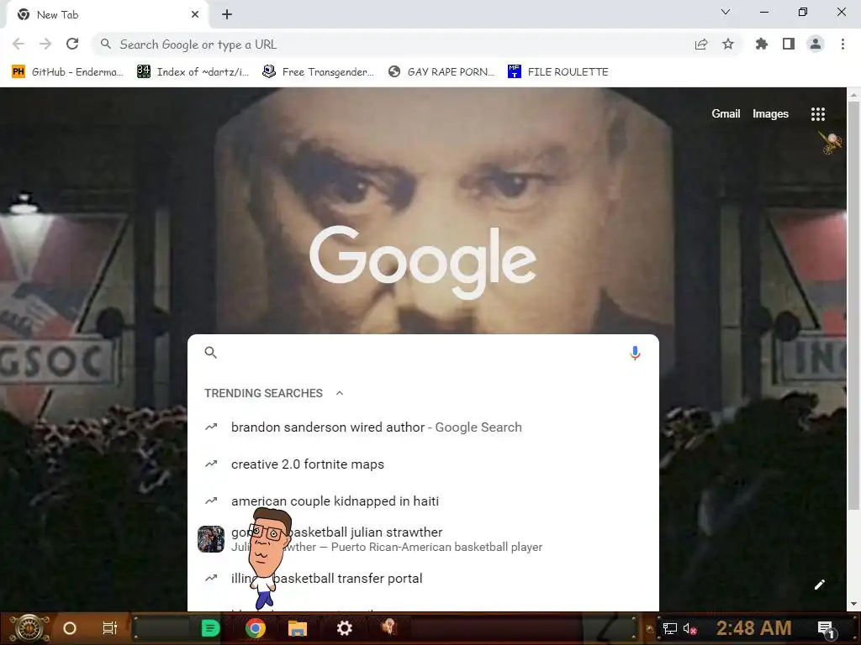Select the american couple kidnapped in haiti suggestion
The height and width of the screenshot is (645, 861).
[423, 501]
